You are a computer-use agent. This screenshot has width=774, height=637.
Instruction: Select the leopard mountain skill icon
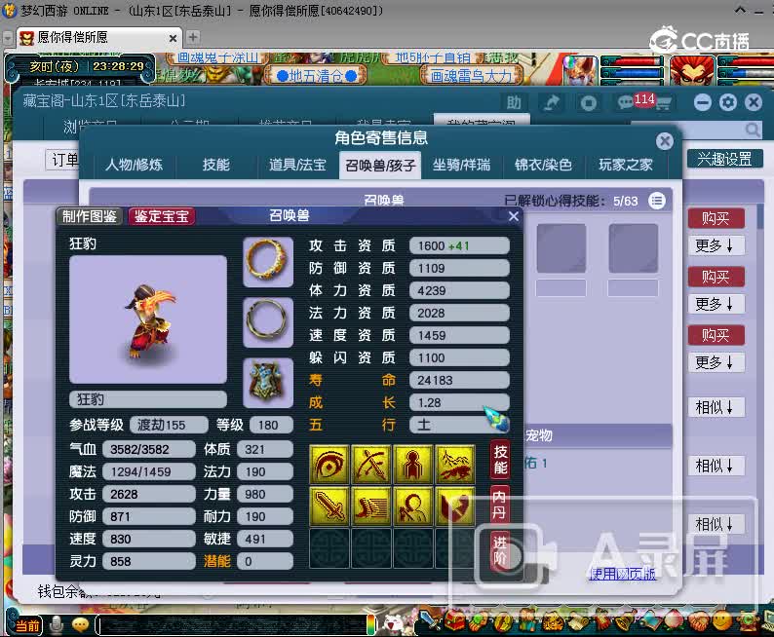455,465
